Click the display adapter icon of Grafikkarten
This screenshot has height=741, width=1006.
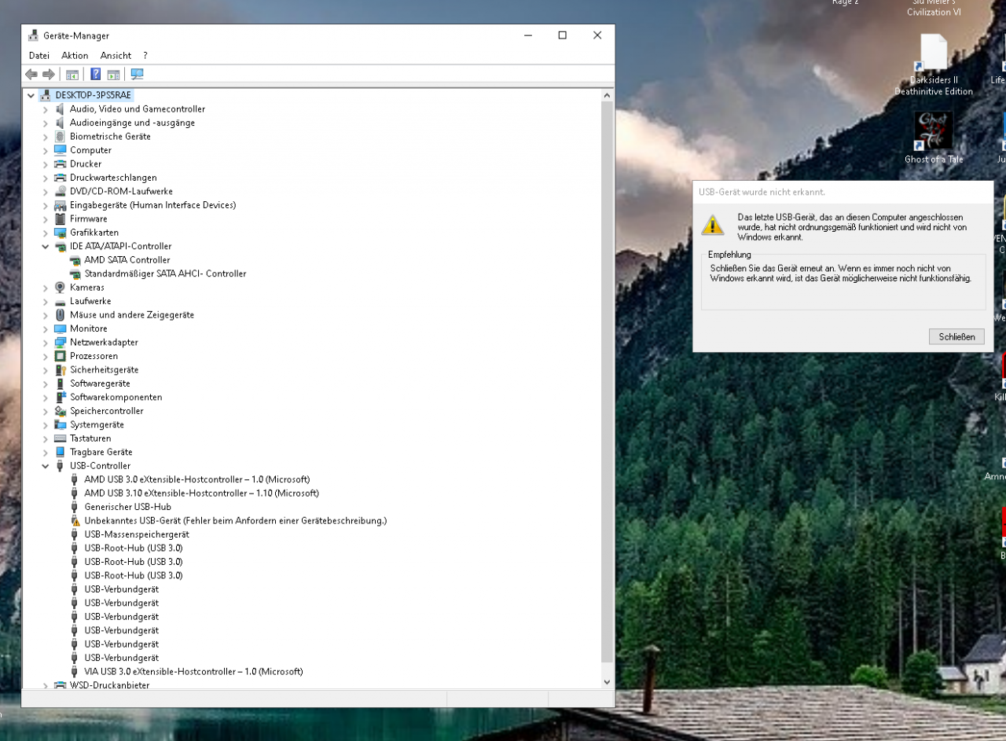61,233
